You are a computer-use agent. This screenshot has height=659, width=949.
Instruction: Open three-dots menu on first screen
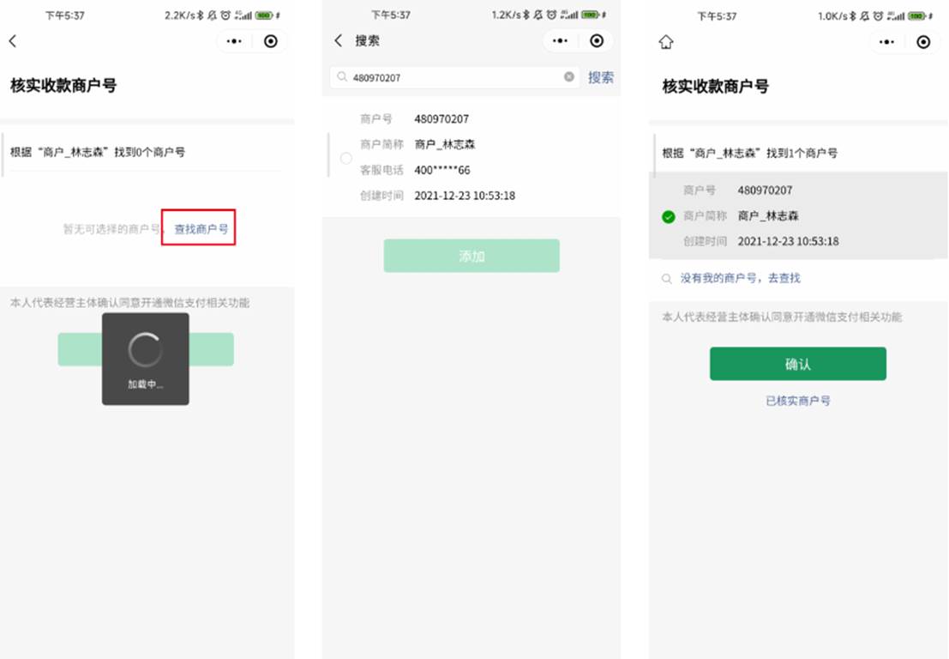pos(234,41)
